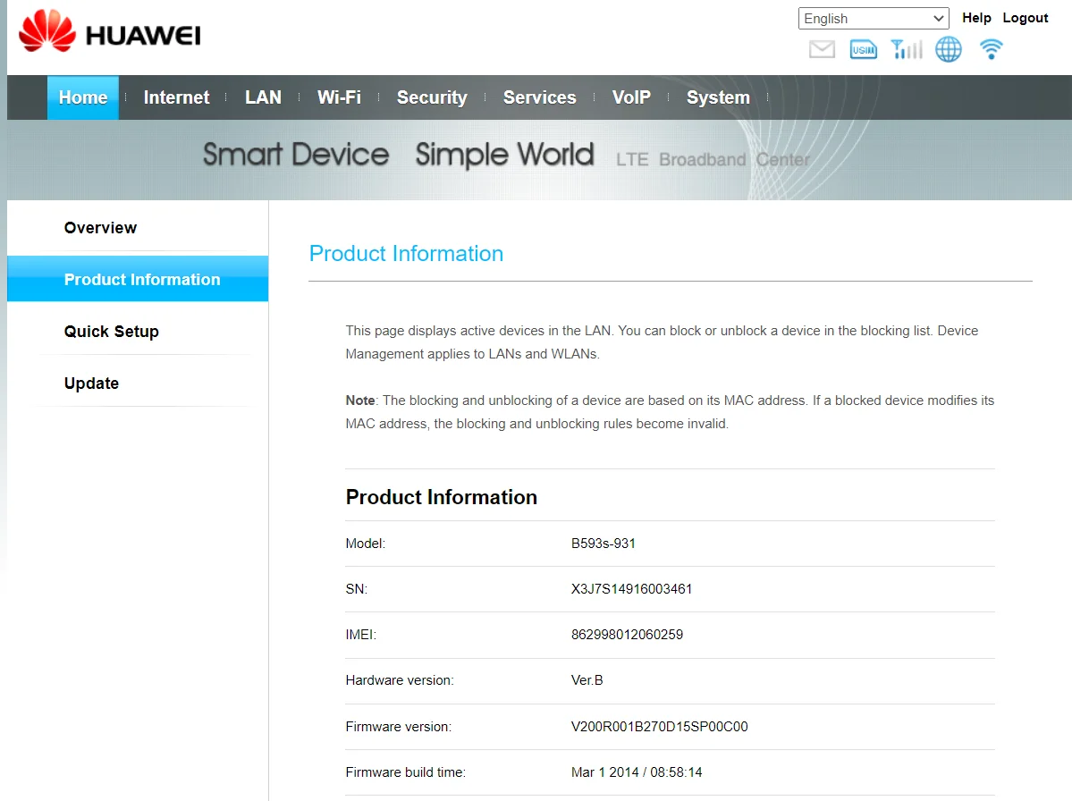Screen dimensions: 1072x801
Task: Click the Wi-Fi status icon
Action: click(x=991, y=49)
